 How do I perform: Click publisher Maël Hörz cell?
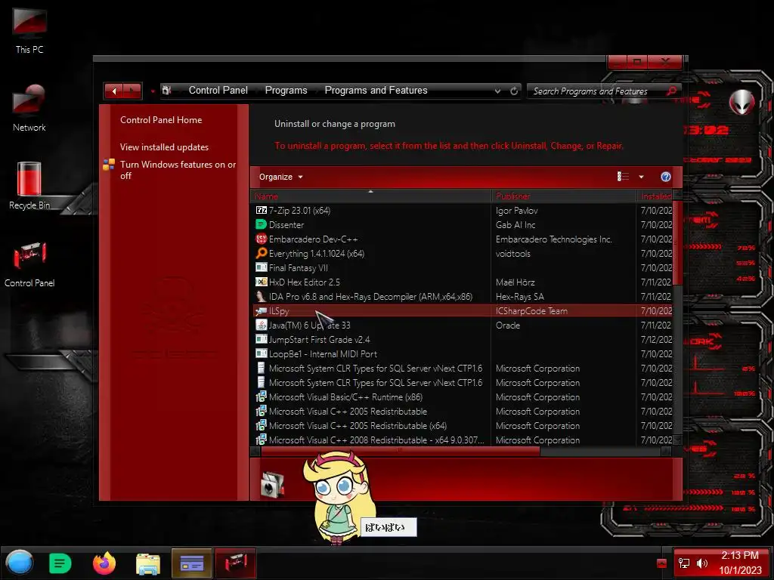tap(515, 282)
